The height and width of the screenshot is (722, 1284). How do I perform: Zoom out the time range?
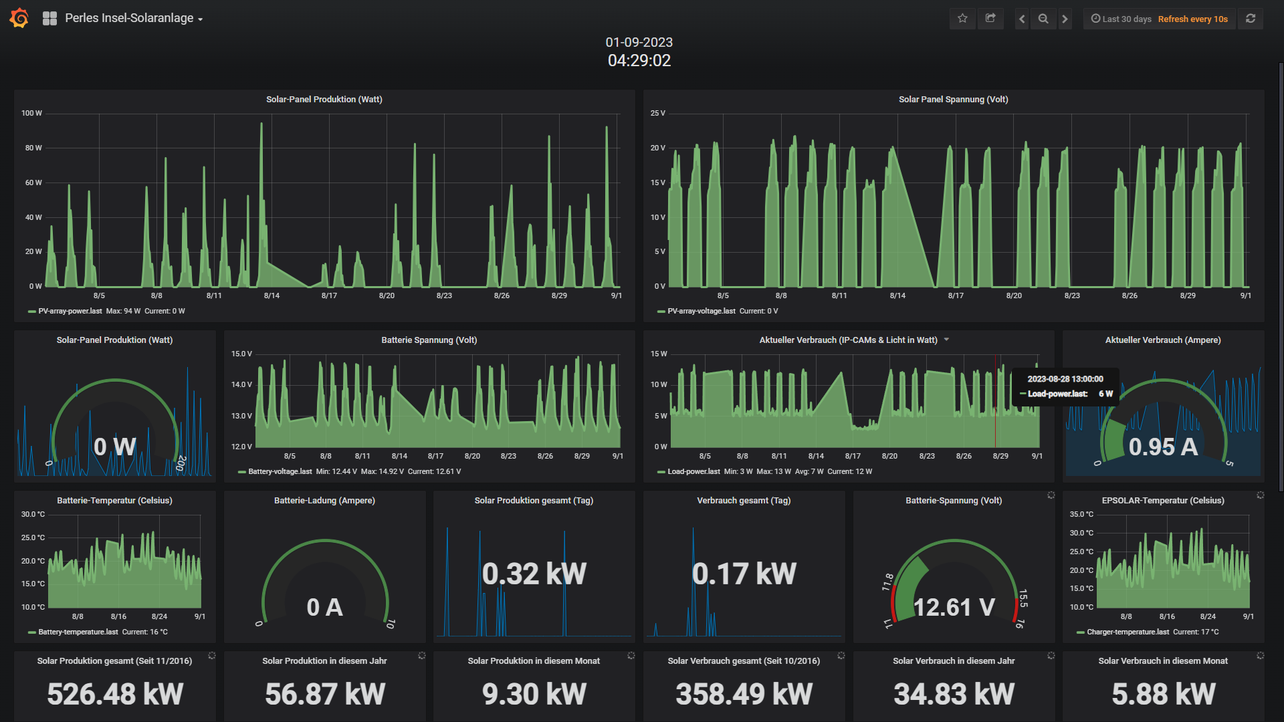tap(1043, 19)
